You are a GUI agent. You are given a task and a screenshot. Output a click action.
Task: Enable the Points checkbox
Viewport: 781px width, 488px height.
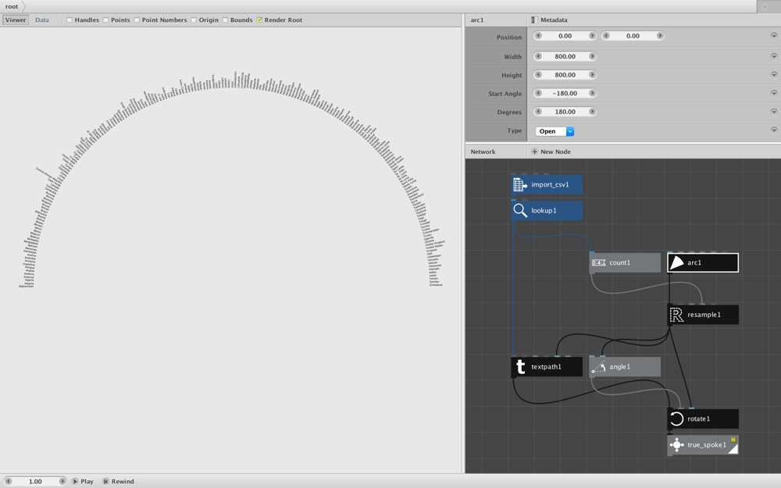106,20
